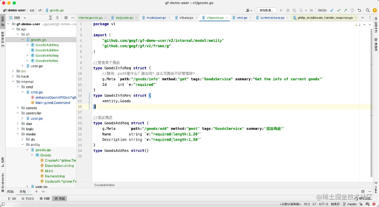
Task: Click collapse all icon in project panel
Action: click(57, 18)
